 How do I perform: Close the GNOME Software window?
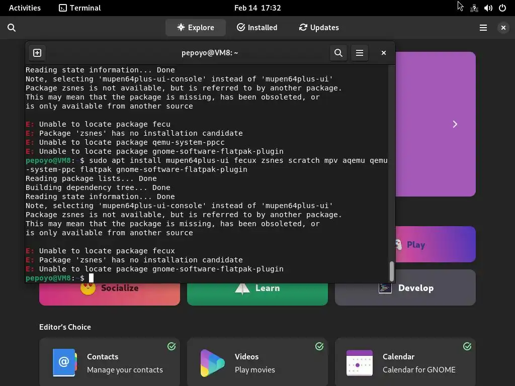(x=503, y=28)
